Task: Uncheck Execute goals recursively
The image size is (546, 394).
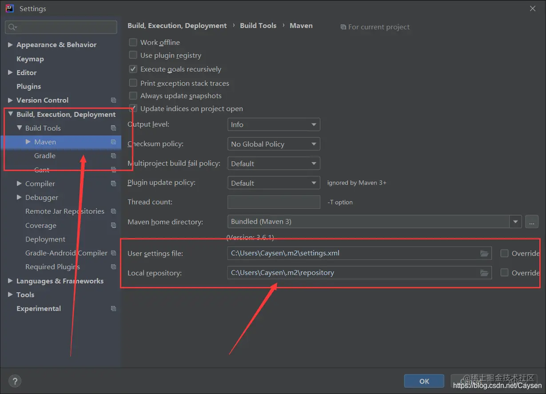Action: [133, 69]
